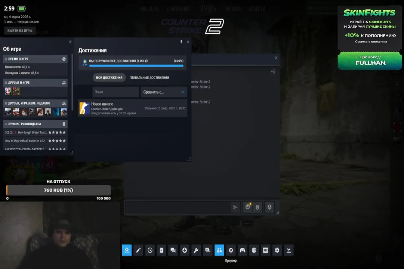This screenshot has height=269, width=404.
Task: Open guide How to get Green Trust
Action: (x=35, y=132)
